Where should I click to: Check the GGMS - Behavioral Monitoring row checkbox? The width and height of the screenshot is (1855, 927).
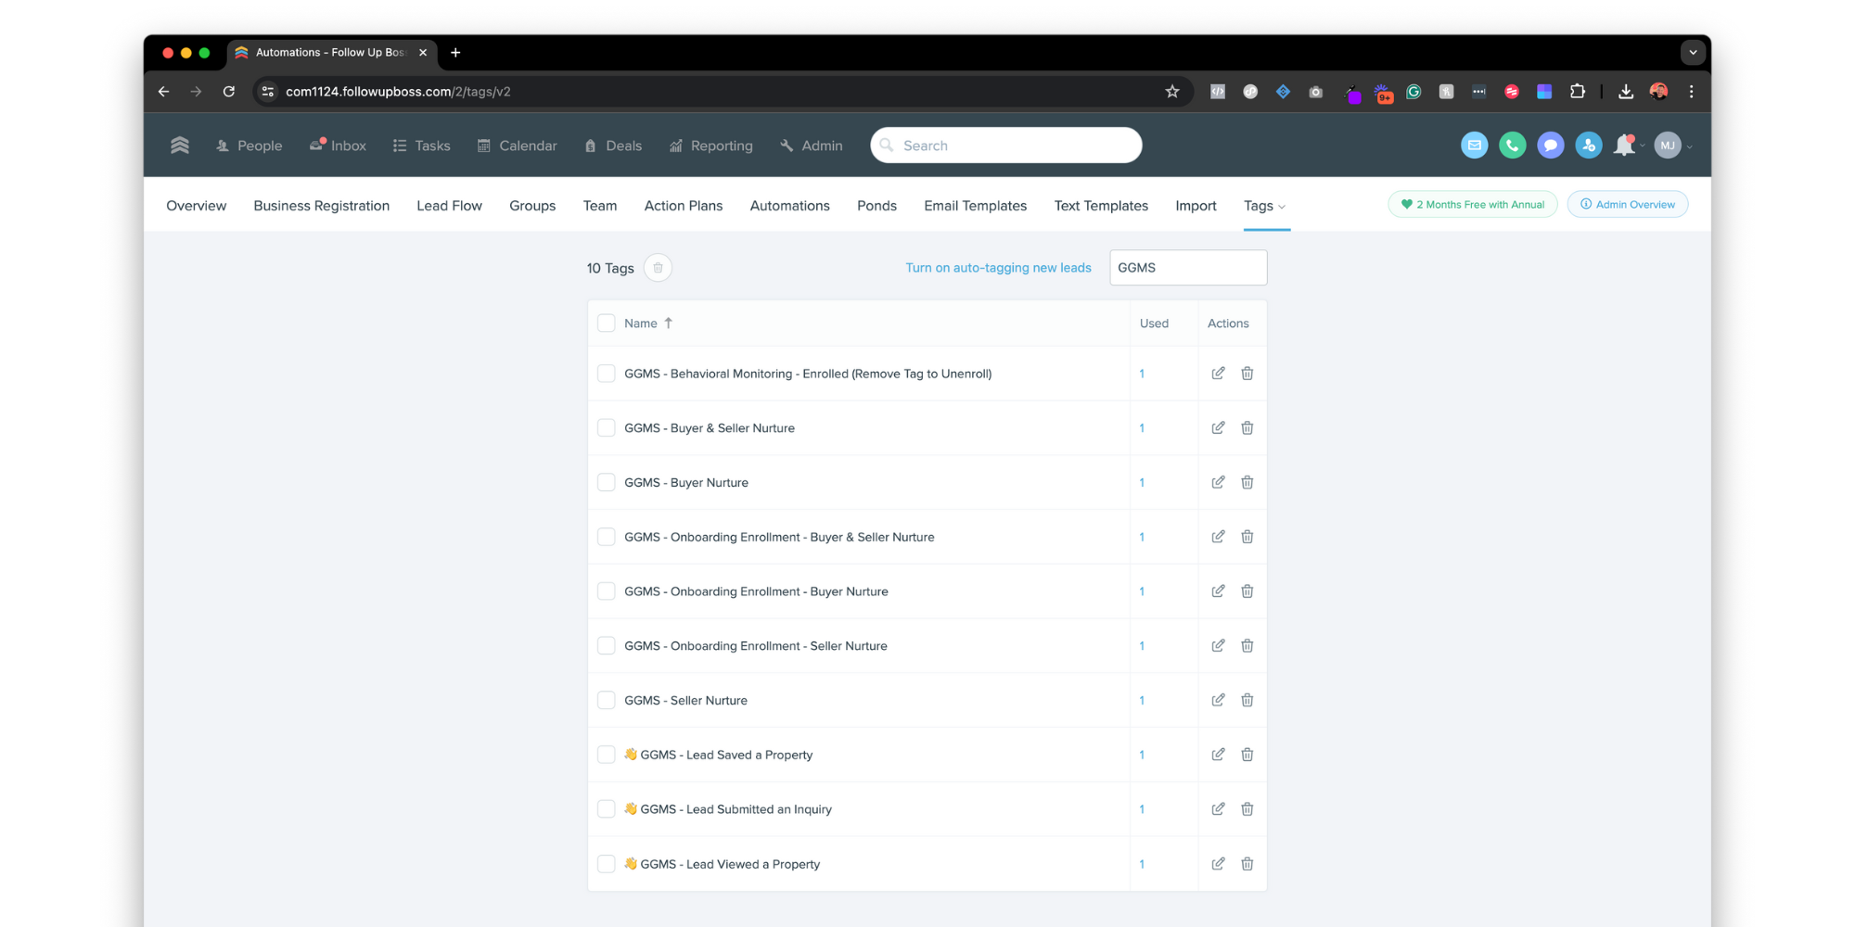[x=607, y=374]
